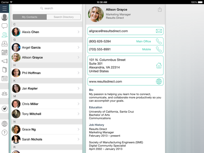The height and width of the screenshot is (153, 204).
Task: Select Allison Grayce in contact list
Action: tap(32, 57)
